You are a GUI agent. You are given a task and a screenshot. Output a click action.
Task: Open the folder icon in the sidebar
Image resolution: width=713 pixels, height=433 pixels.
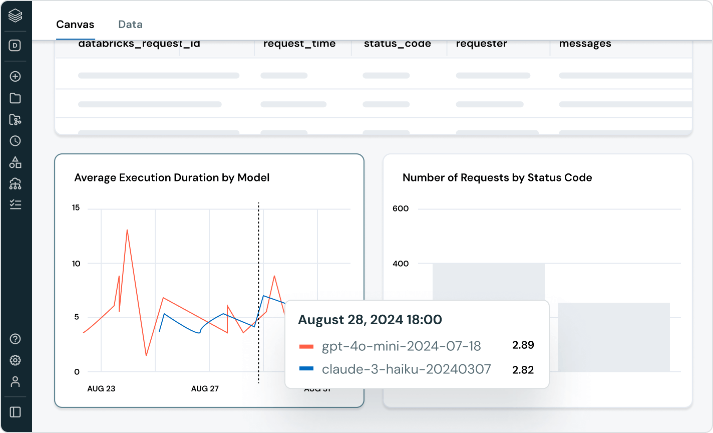coord(16,98)
